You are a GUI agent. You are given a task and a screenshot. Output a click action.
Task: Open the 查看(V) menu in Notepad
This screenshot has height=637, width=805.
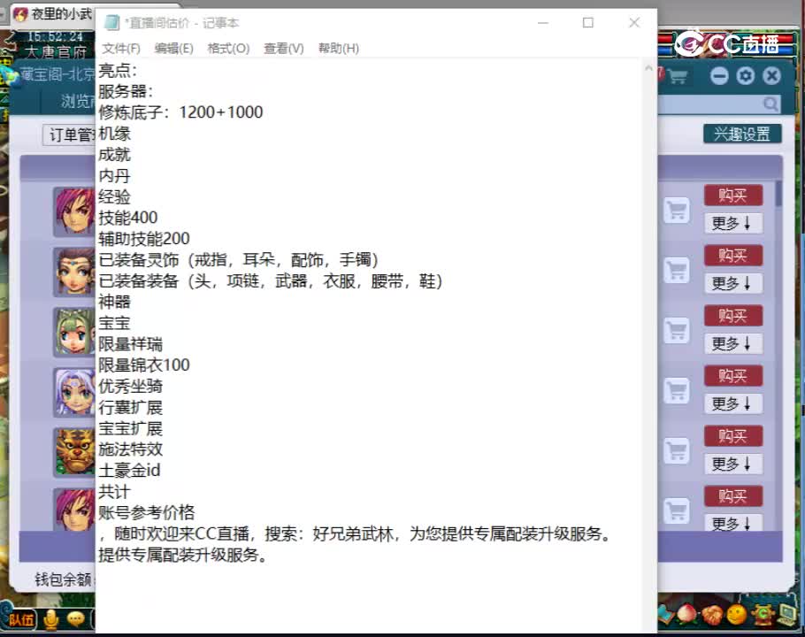pyautogui.click(x=283, y=49)
